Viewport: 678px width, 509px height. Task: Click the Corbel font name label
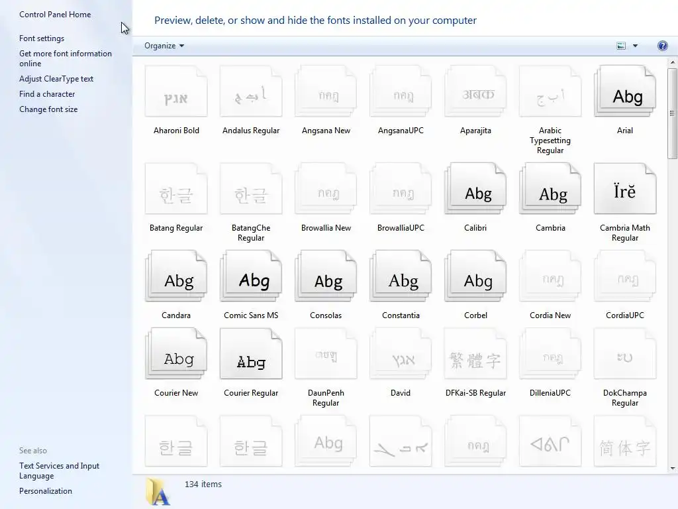coord(475,315)
